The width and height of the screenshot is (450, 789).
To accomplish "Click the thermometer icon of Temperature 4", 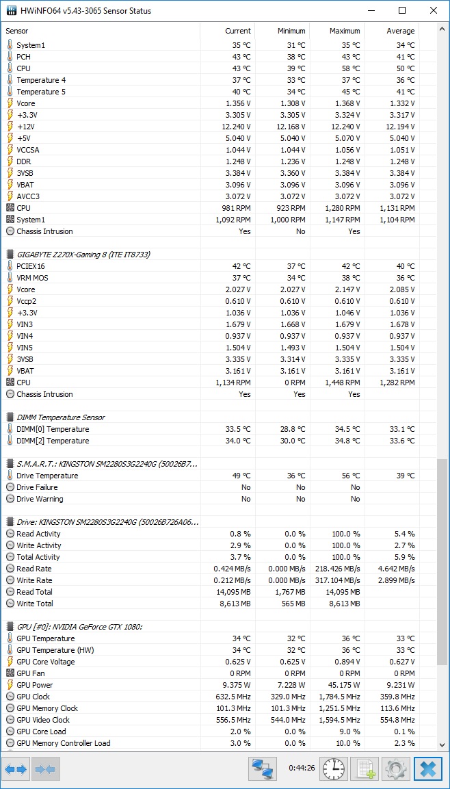I will point(10,79).
